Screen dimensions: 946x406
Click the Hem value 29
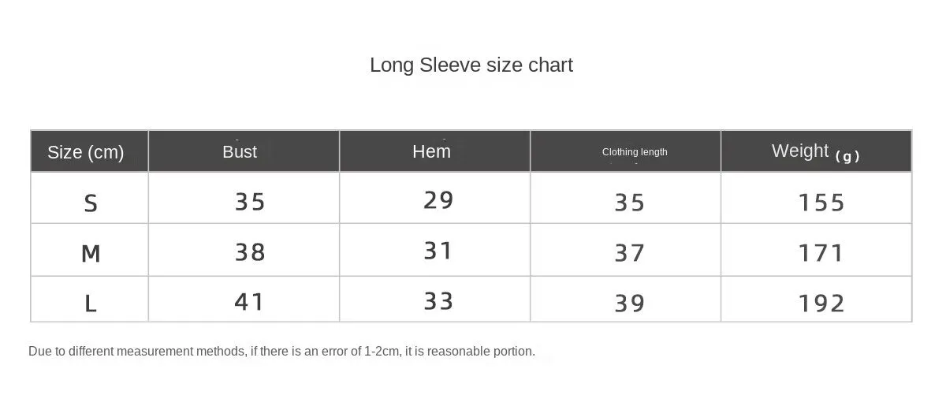click(438, 200)
